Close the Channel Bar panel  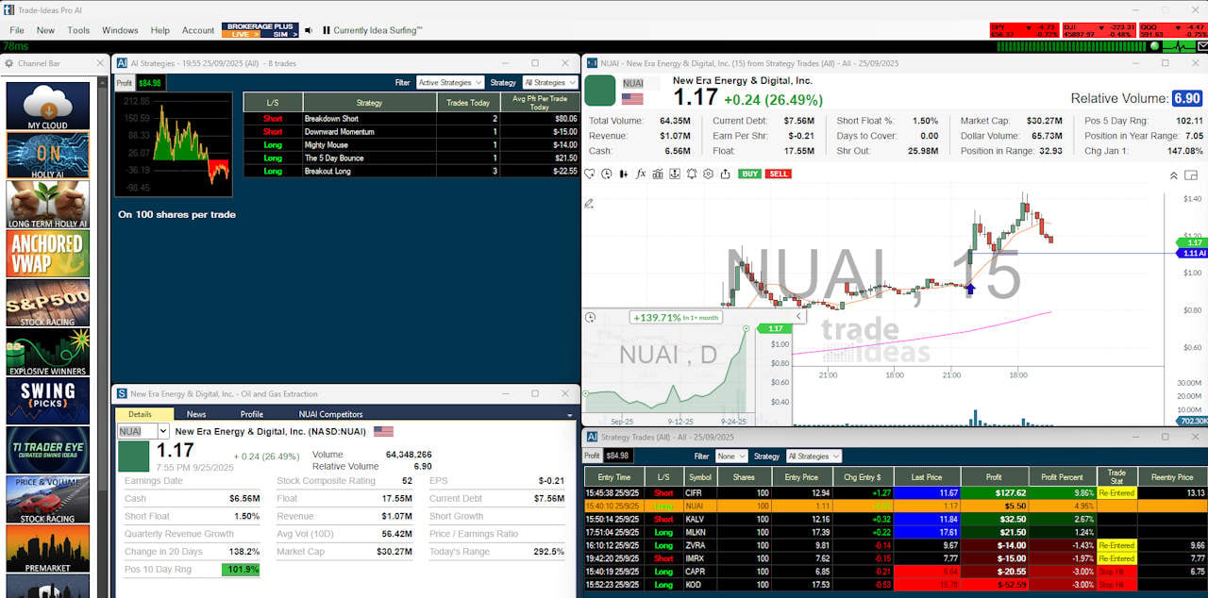tap(100, 63)
